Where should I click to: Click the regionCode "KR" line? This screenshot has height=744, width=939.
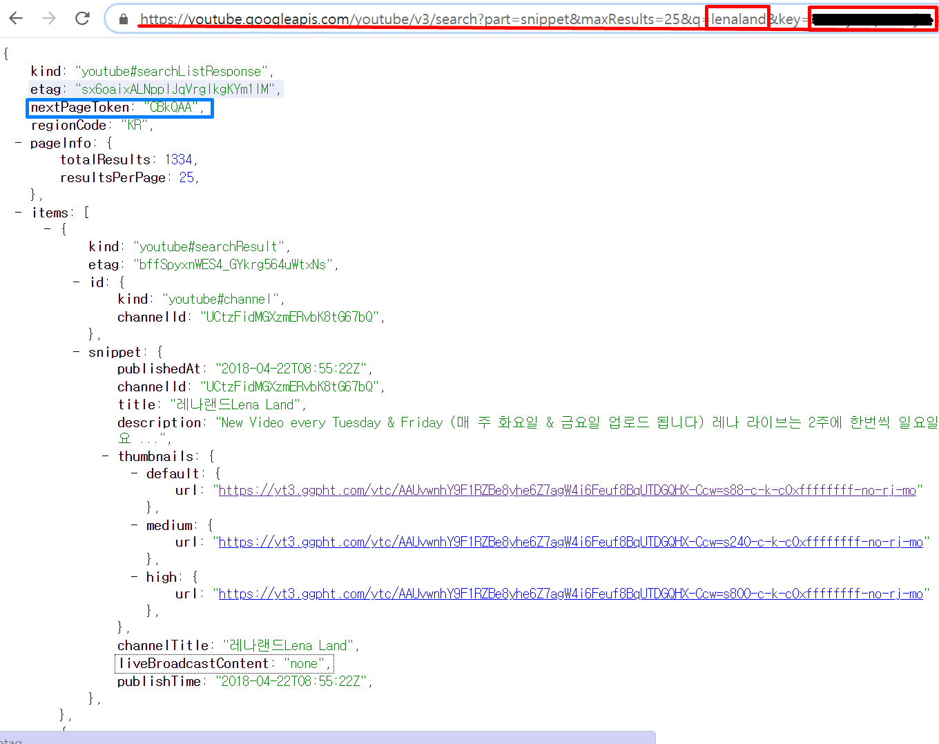click(x=92, y=125)
